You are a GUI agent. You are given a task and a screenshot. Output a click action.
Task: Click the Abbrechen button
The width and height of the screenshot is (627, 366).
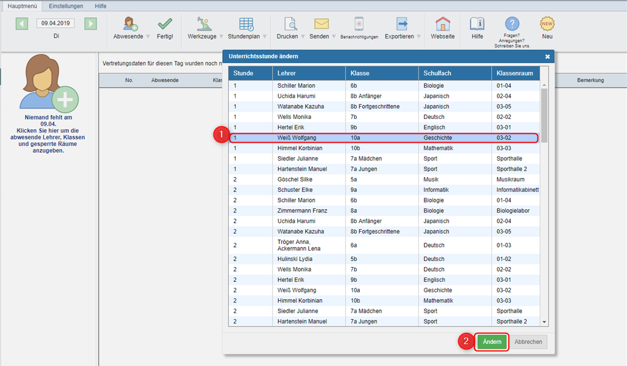[528, 342]
